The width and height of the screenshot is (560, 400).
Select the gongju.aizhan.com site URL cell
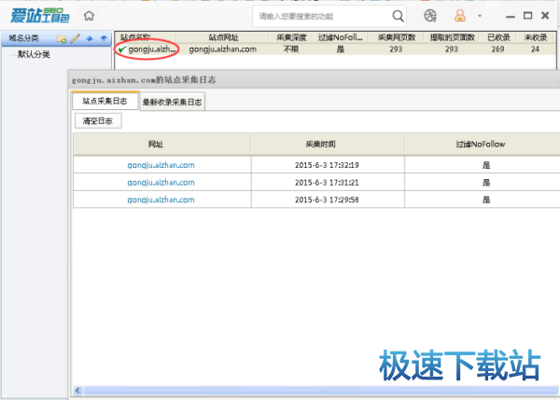tap(223, 49)
